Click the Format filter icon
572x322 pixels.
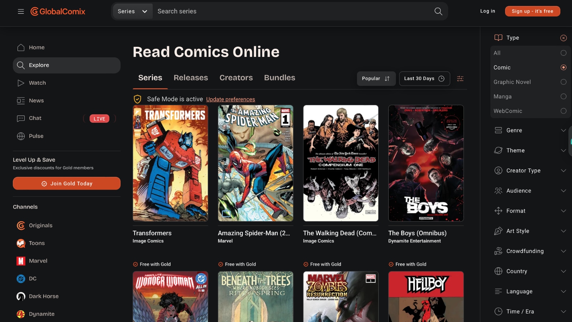(x=498, y=211)
